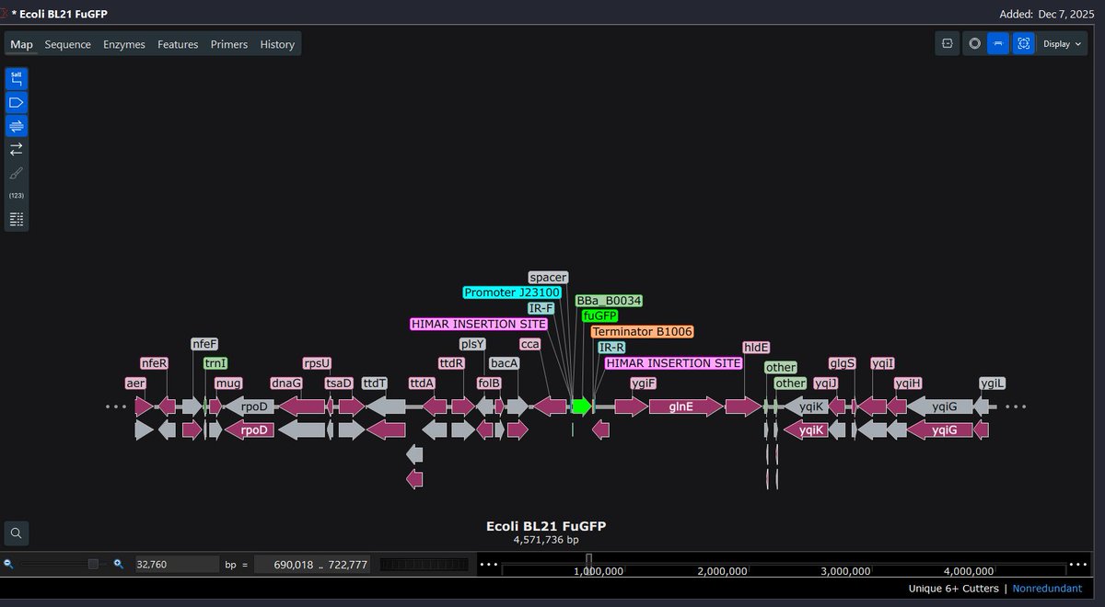Select the upper rpoD gene arrow
Image resolution: width=1105 pixels, height=607 pixels.
click(250, 407)
